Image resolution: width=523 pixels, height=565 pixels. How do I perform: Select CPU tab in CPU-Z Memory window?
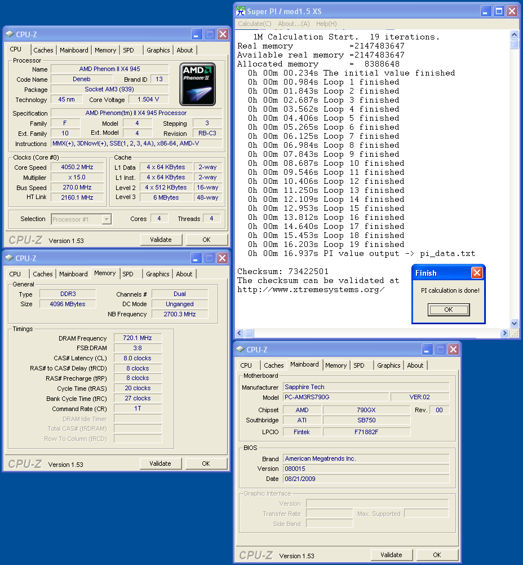[15, 274]
